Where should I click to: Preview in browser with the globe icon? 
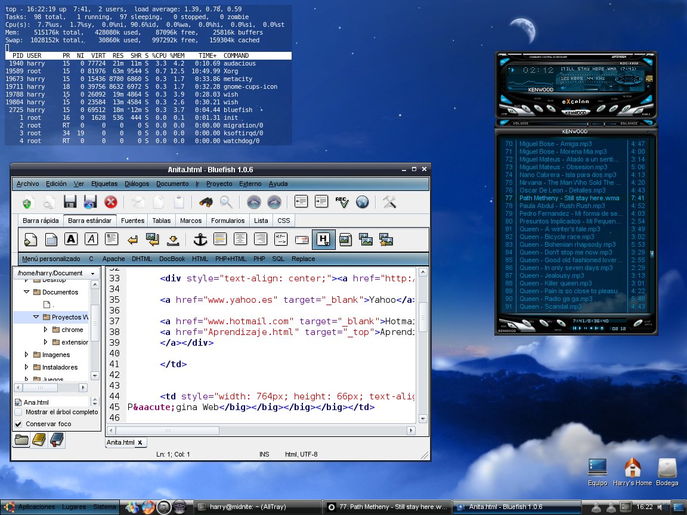(363, 202)
